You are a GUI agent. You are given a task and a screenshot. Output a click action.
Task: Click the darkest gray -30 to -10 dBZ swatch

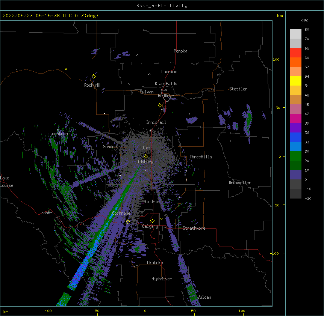coord(295,194)
